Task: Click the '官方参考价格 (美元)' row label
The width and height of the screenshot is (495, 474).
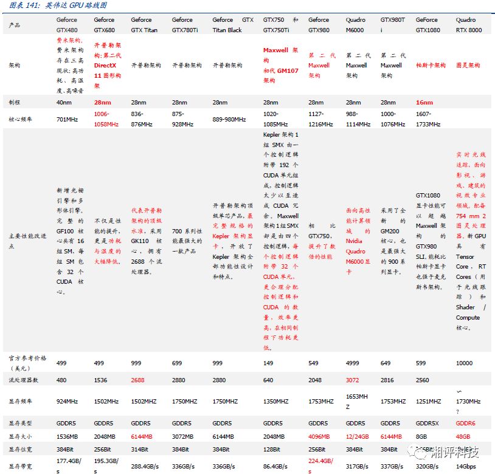Action: [27, 363]
